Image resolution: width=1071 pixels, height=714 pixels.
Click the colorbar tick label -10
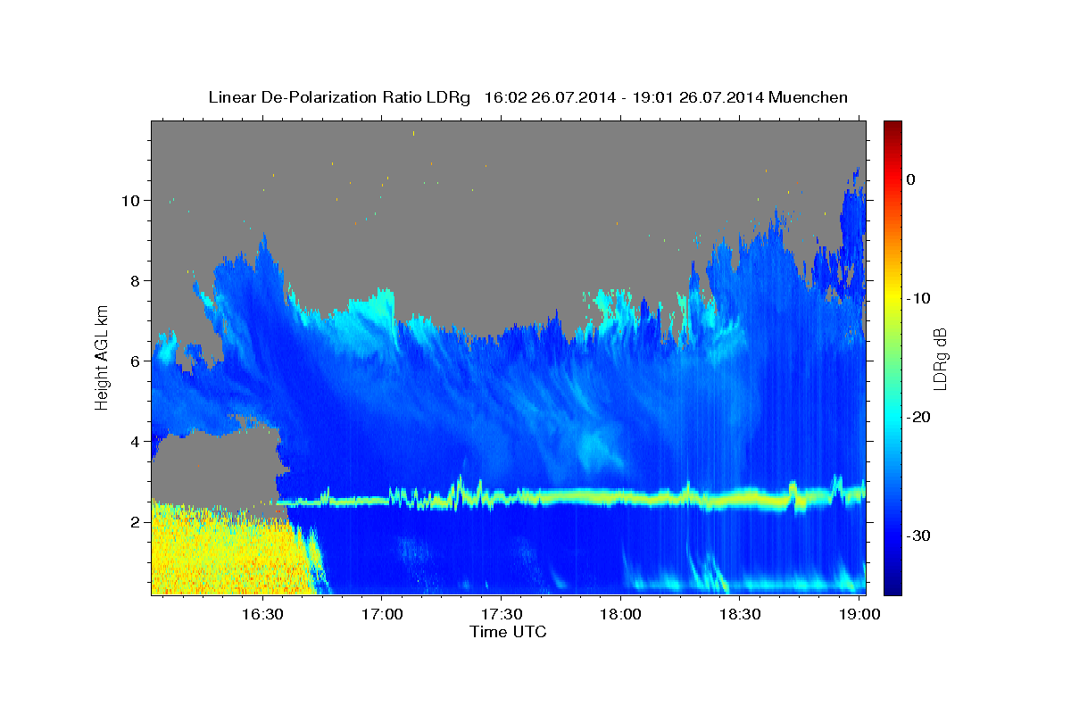[918, 298]
